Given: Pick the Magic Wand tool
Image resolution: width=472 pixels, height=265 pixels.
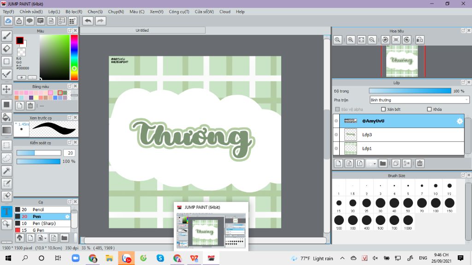Looking at the screenshot, I should click(x=6, y=171).
